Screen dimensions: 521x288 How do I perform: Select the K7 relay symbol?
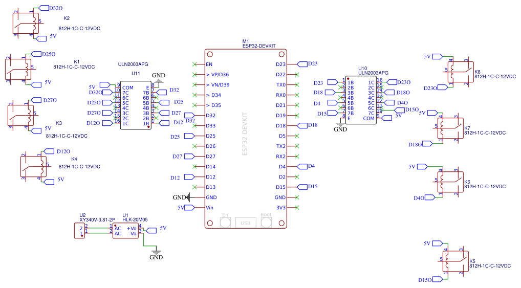pyautogui.click(x=450, y=128)
